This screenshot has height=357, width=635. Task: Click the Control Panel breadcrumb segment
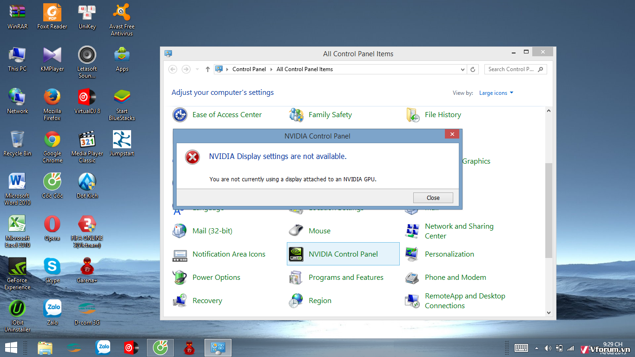point(249,69)
